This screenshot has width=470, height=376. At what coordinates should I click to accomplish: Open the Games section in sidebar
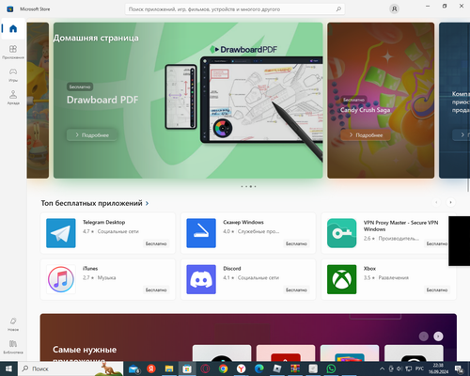click(x=13, y=74)
